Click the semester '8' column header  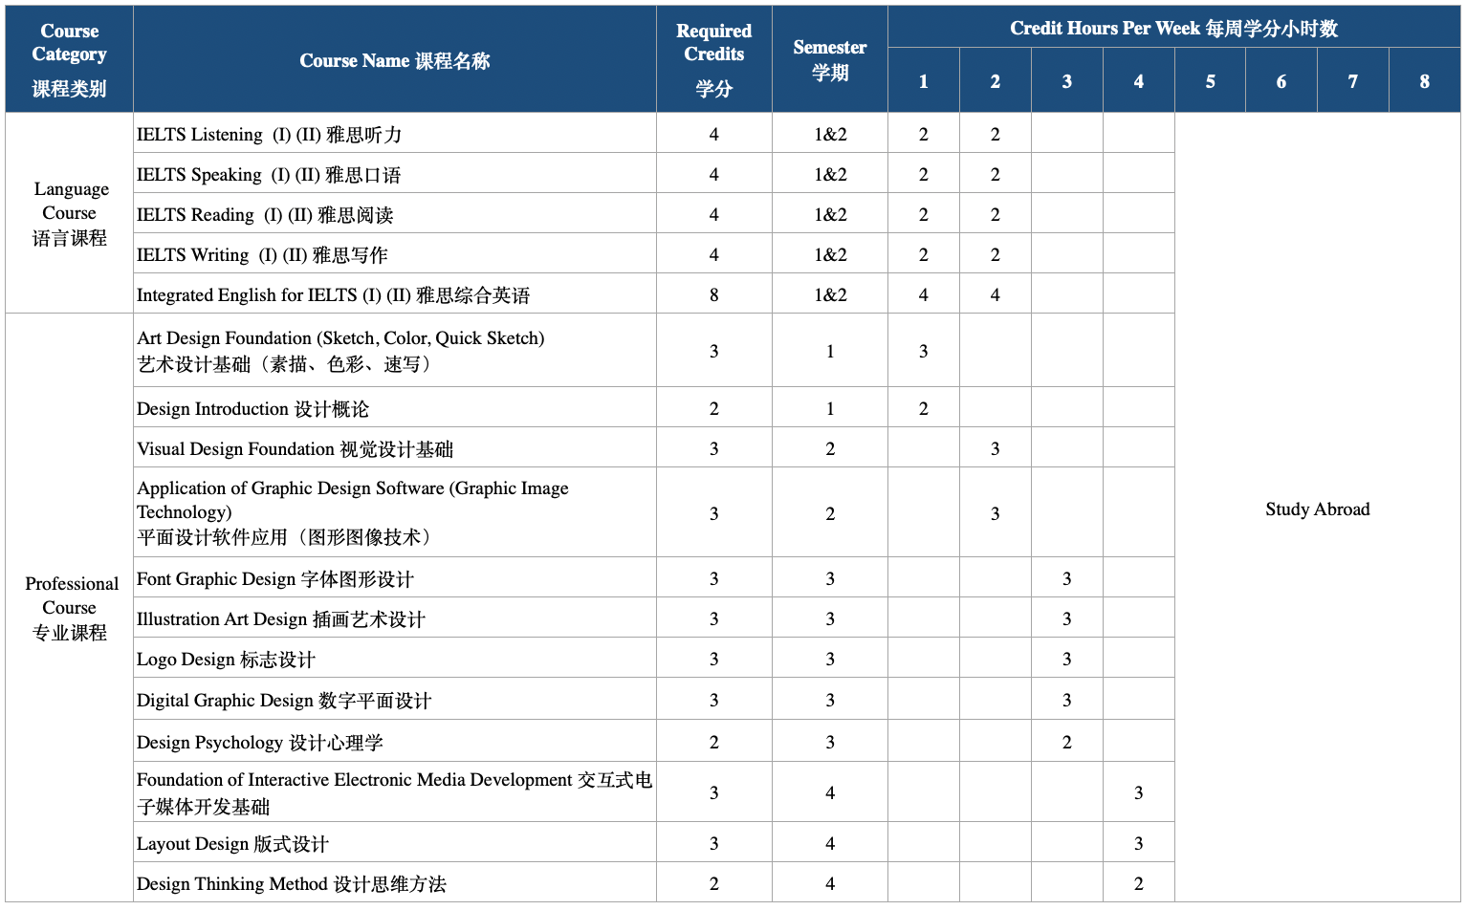(1424, 81)
